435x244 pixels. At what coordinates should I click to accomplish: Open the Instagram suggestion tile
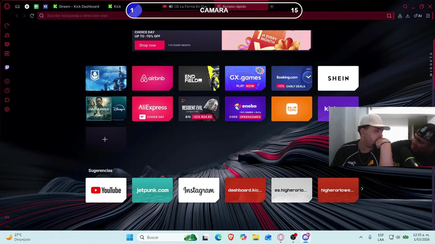pyautogui.click(x=199, y=190)
